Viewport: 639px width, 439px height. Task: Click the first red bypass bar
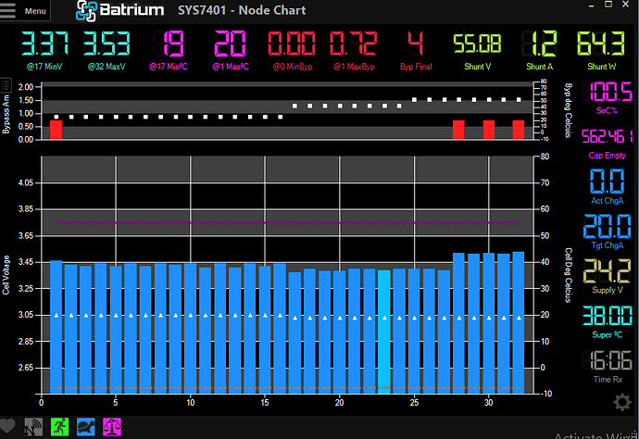tap(56, 129)
